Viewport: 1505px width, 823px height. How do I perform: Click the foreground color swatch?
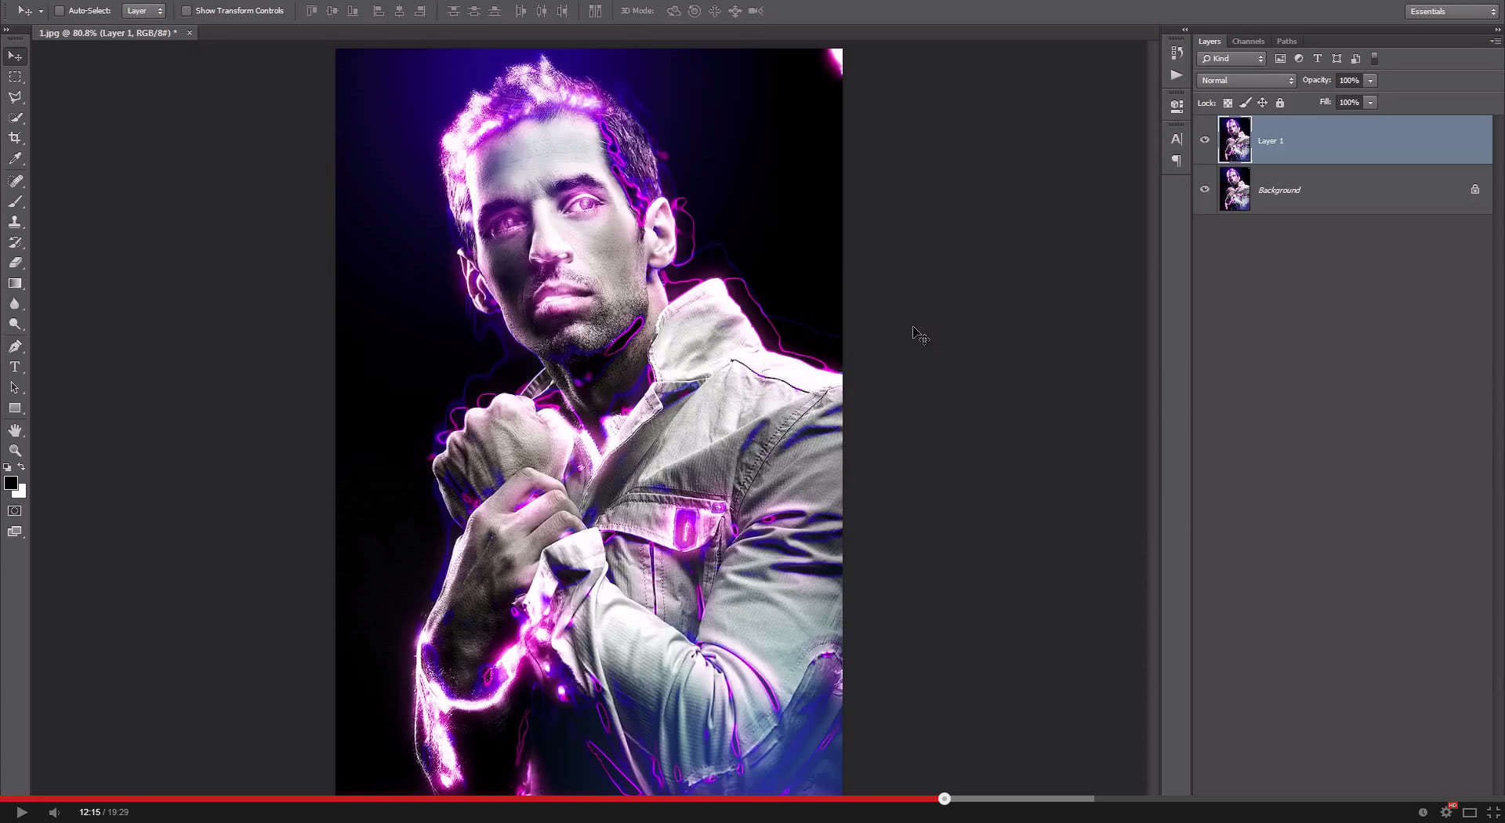click(x=11, y=484)
